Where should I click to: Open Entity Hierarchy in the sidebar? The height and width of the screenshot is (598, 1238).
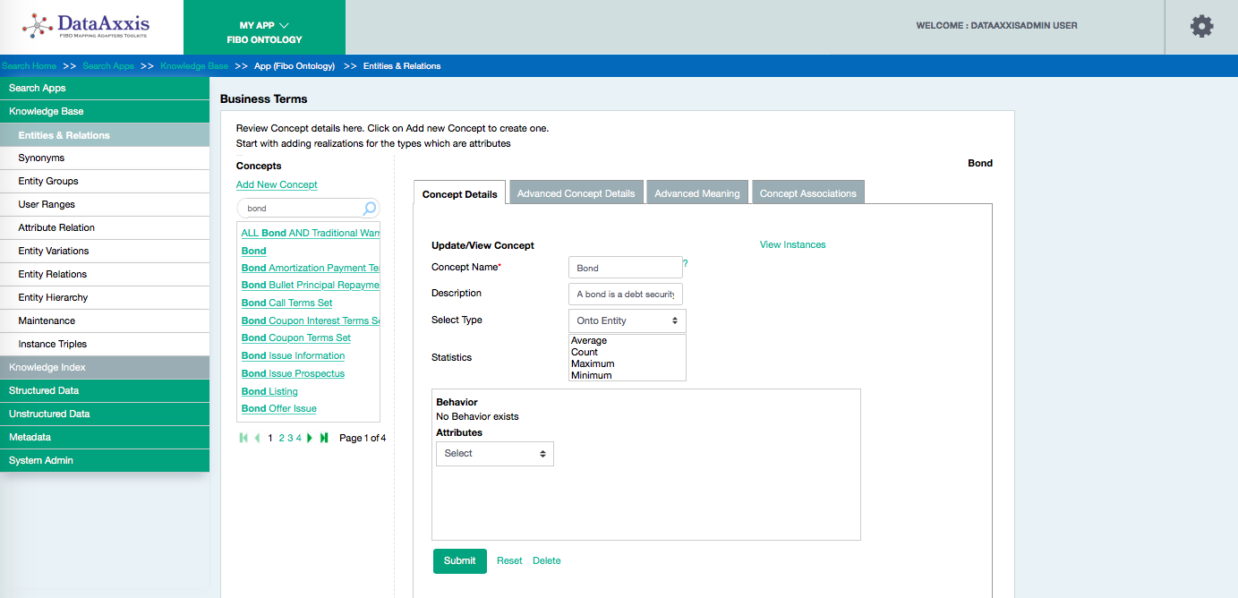point(53,297)
